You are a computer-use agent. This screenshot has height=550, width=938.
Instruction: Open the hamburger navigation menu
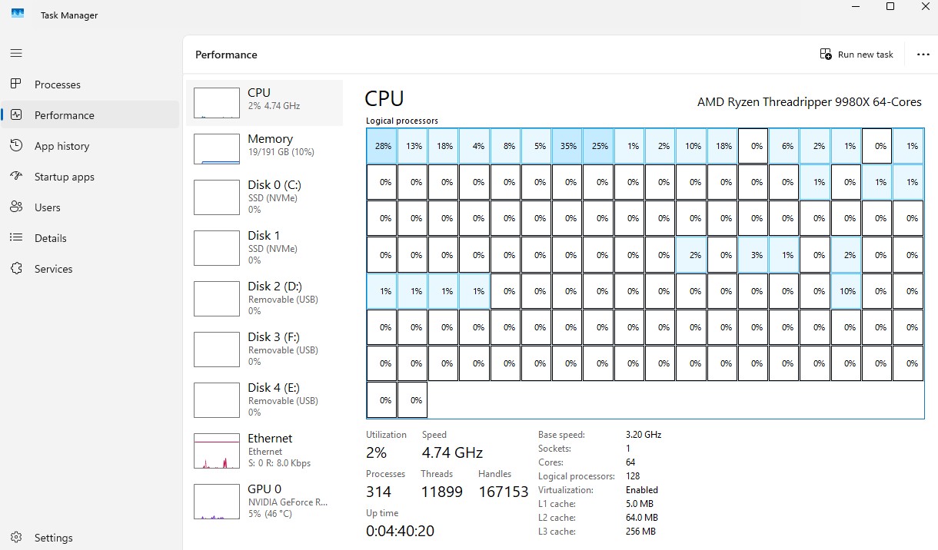16,54
